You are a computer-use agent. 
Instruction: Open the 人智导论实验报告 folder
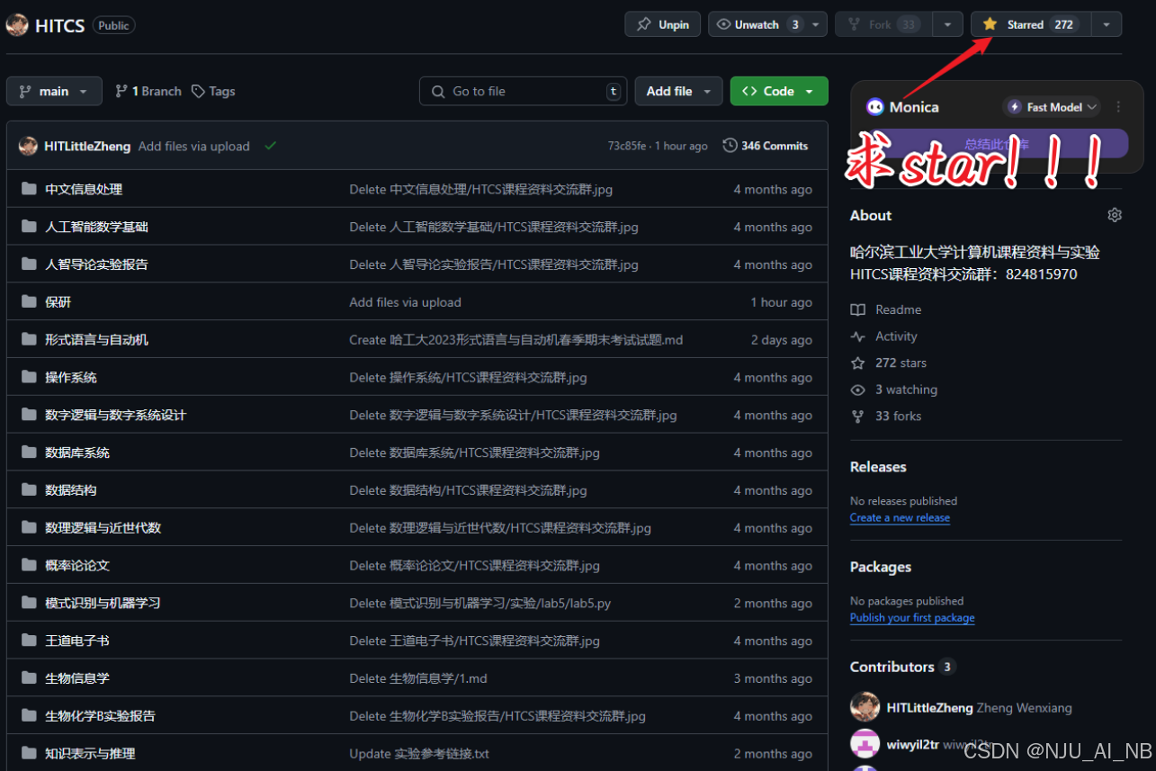[x=96, y=264]
